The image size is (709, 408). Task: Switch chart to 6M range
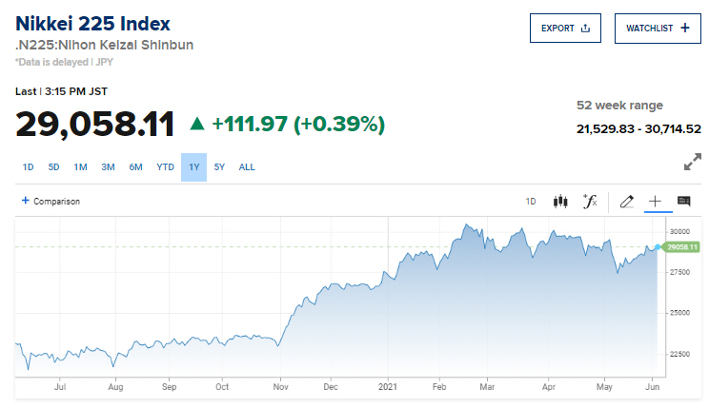coord(136,167)
